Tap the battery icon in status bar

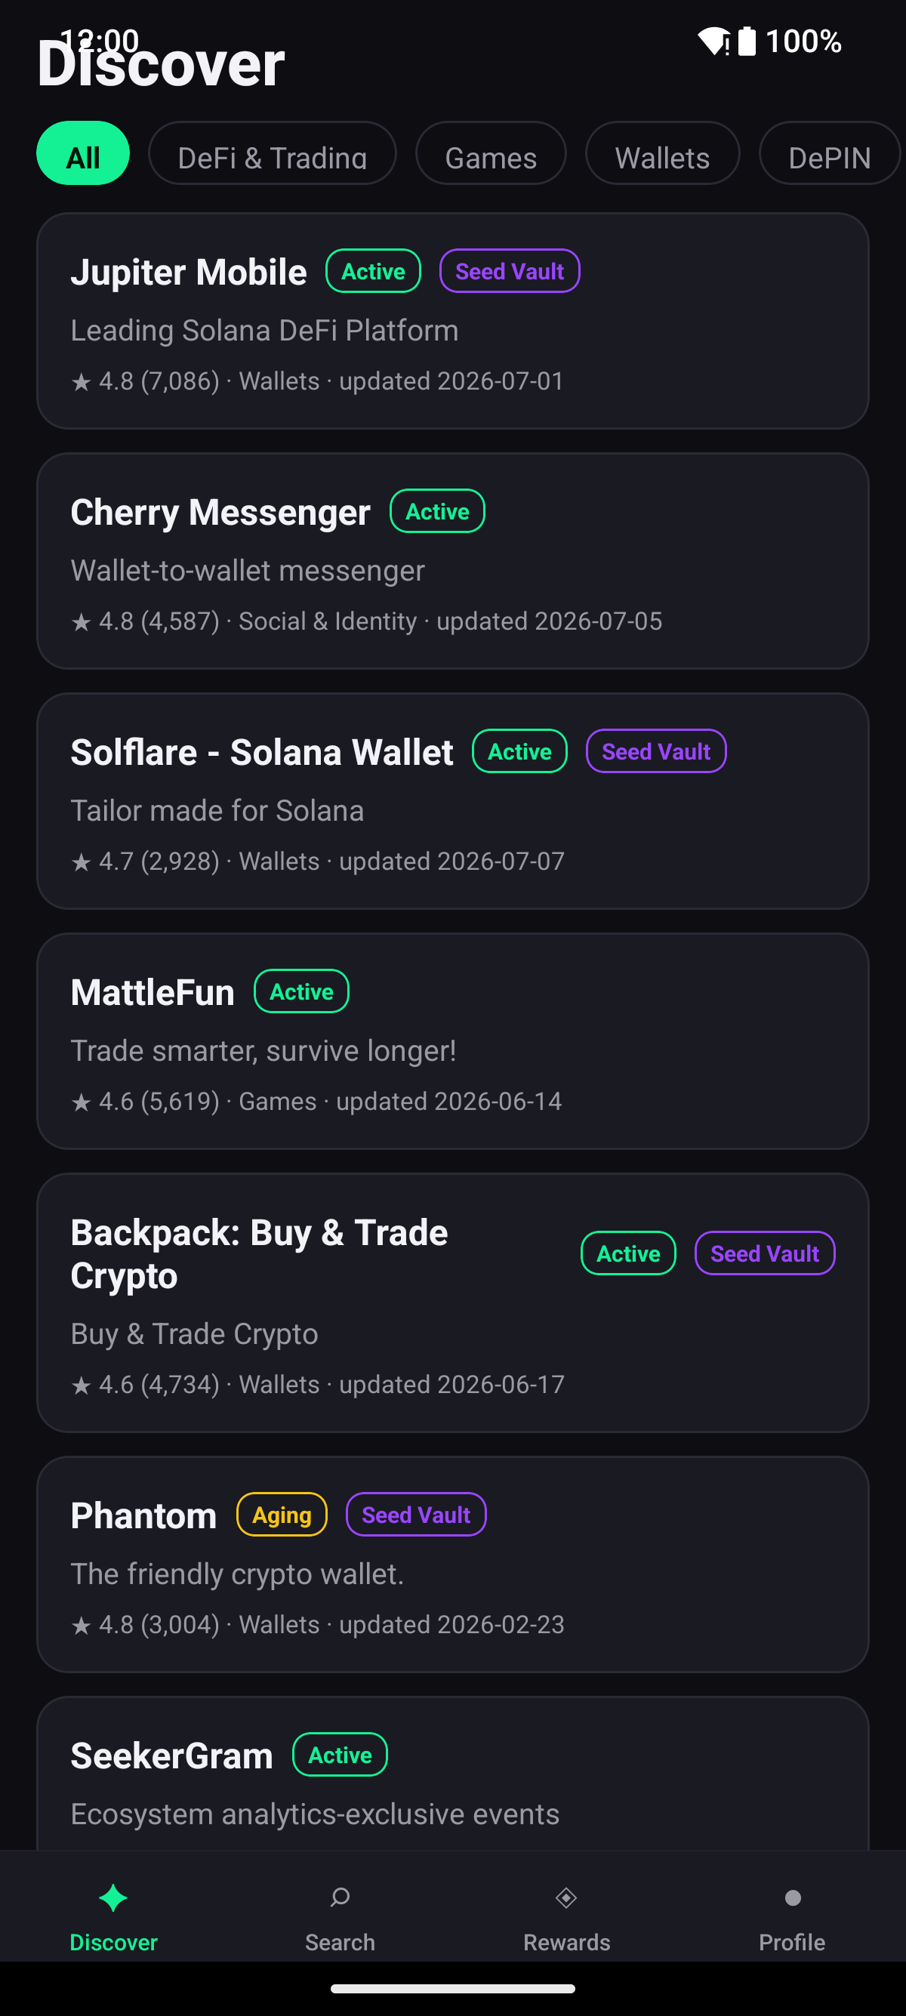coord(747,41)
